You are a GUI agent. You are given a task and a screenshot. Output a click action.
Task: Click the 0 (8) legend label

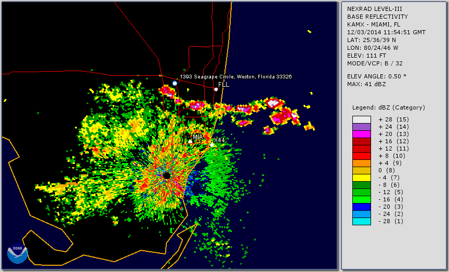387,170
